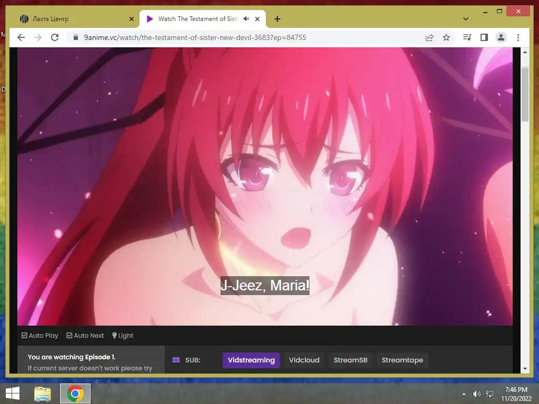The width and height of the screenshot is (539, 404).
Task: Click the page scroll down arrow
Action: coord(525,369)
